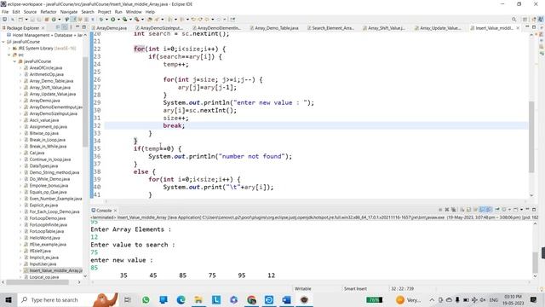Open the Debug button dropdown arrow
The height and width of the screenshot is (307, 545).
coord(106,19)
